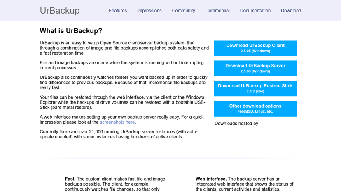This screenshot has width=341, height=191.
Task: Open the Impressions page
Action: (x=149, y=11)
